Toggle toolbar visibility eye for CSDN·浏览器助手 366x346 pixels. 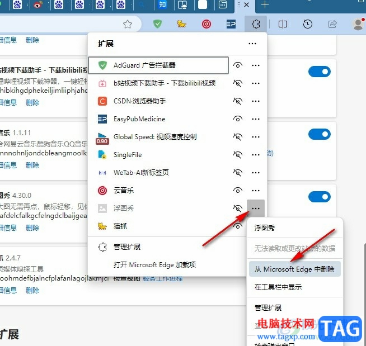coord(238,101)
